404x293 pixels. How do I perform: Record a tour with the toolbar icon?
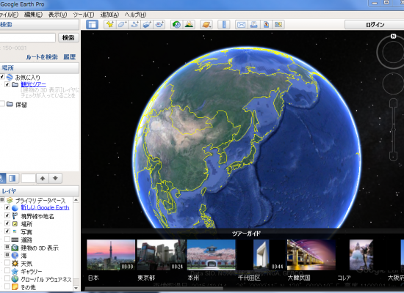click(159, 25)
